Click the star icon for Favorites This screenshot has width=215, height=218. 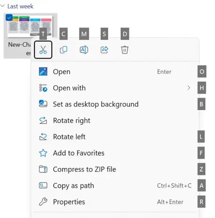[43, 153]
